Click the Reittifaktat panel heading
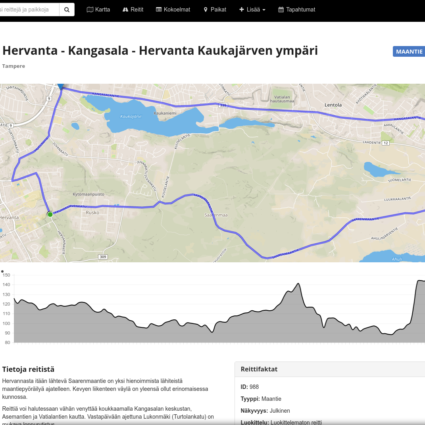Screen dimensions: 425x425 click(x=259, y=369)
